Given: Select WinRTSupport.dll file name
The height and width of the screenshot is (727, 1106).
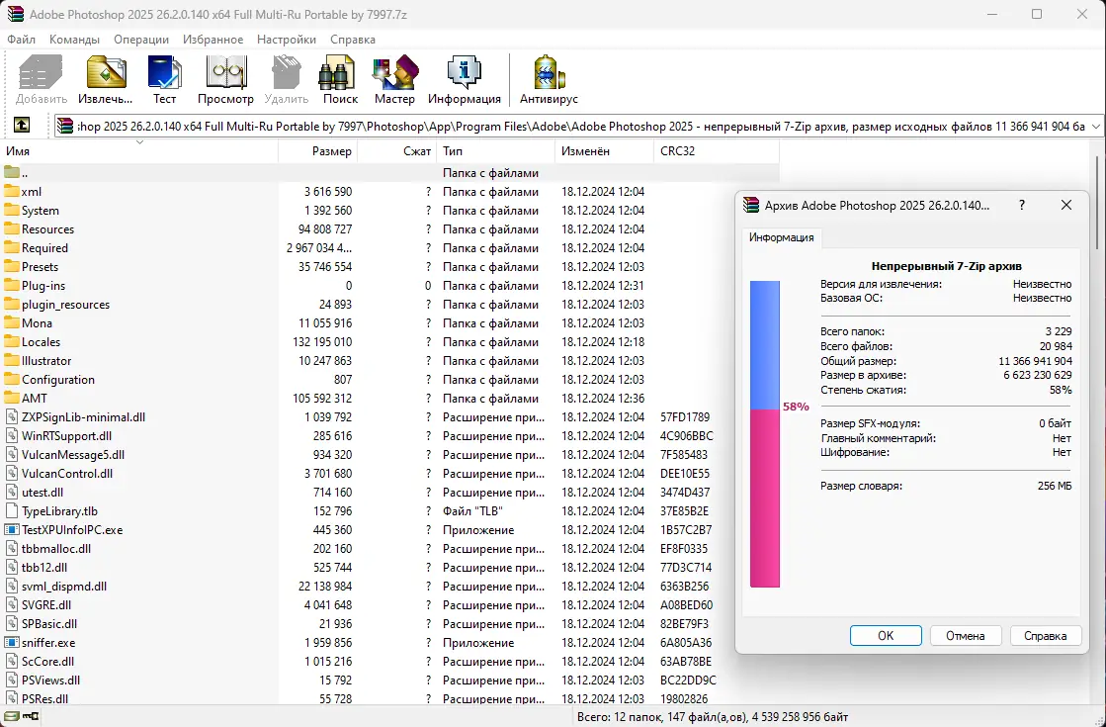Looking at the screenshot, I should point(66,436).
